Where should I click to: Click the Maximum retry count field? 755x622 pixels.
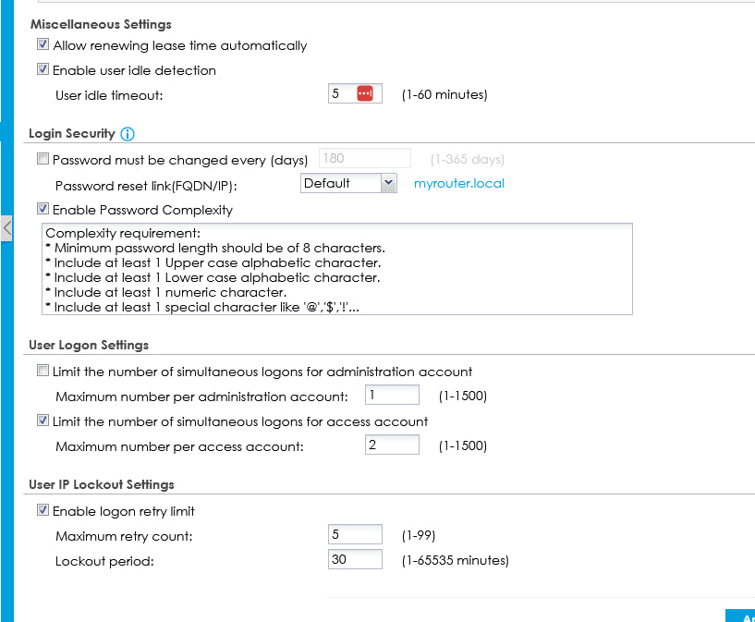point(355,534)
